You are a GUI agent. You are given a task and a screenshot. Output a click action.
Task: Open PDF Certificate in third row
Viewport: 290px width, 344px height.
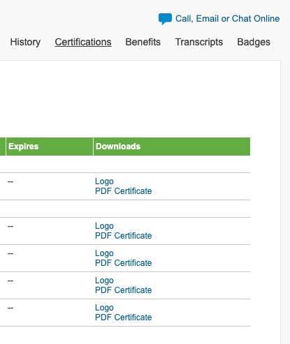pyautogui.click(x=123, y=263)
